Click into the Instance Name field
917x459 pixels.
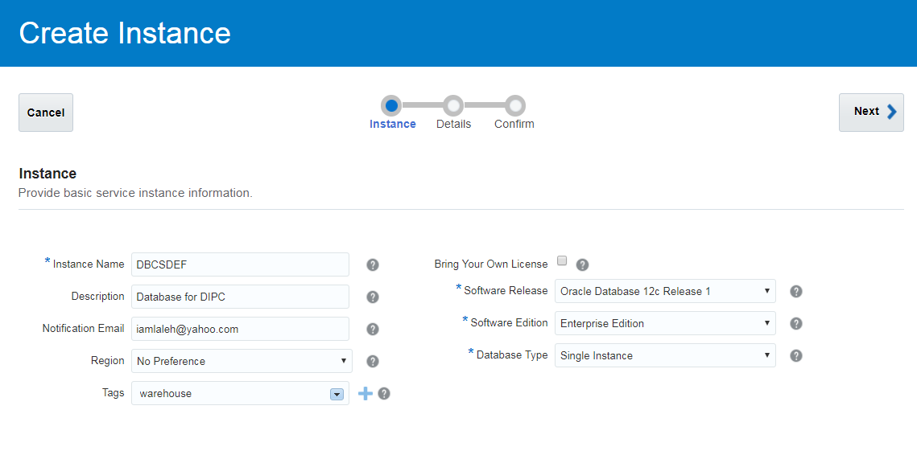[240, 264]
